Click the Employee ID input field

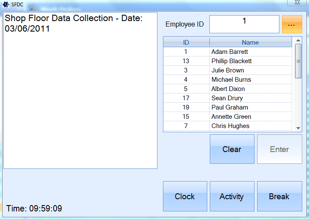coord(244,24)
